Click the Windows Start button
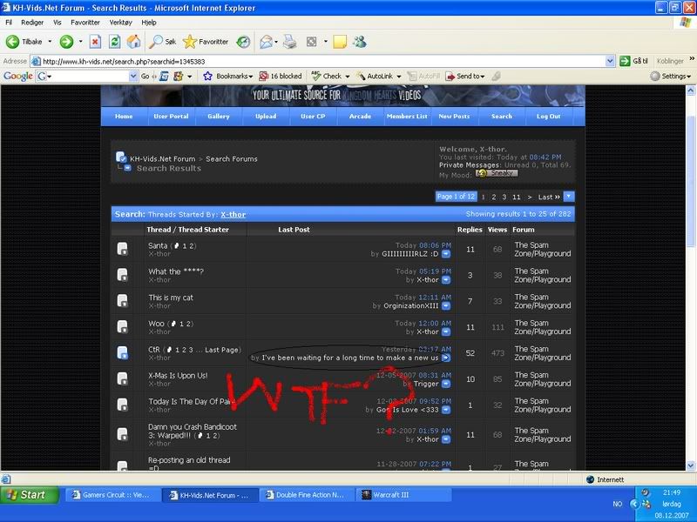Screen dimensions: 697x522 (x=30, y=495)
